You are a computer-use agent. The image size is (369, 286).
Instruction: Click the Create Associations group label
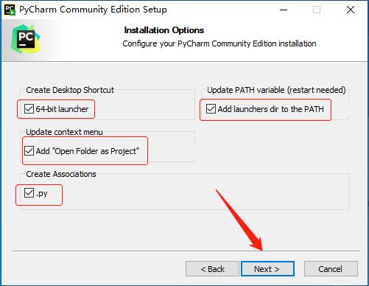(61, 174)
